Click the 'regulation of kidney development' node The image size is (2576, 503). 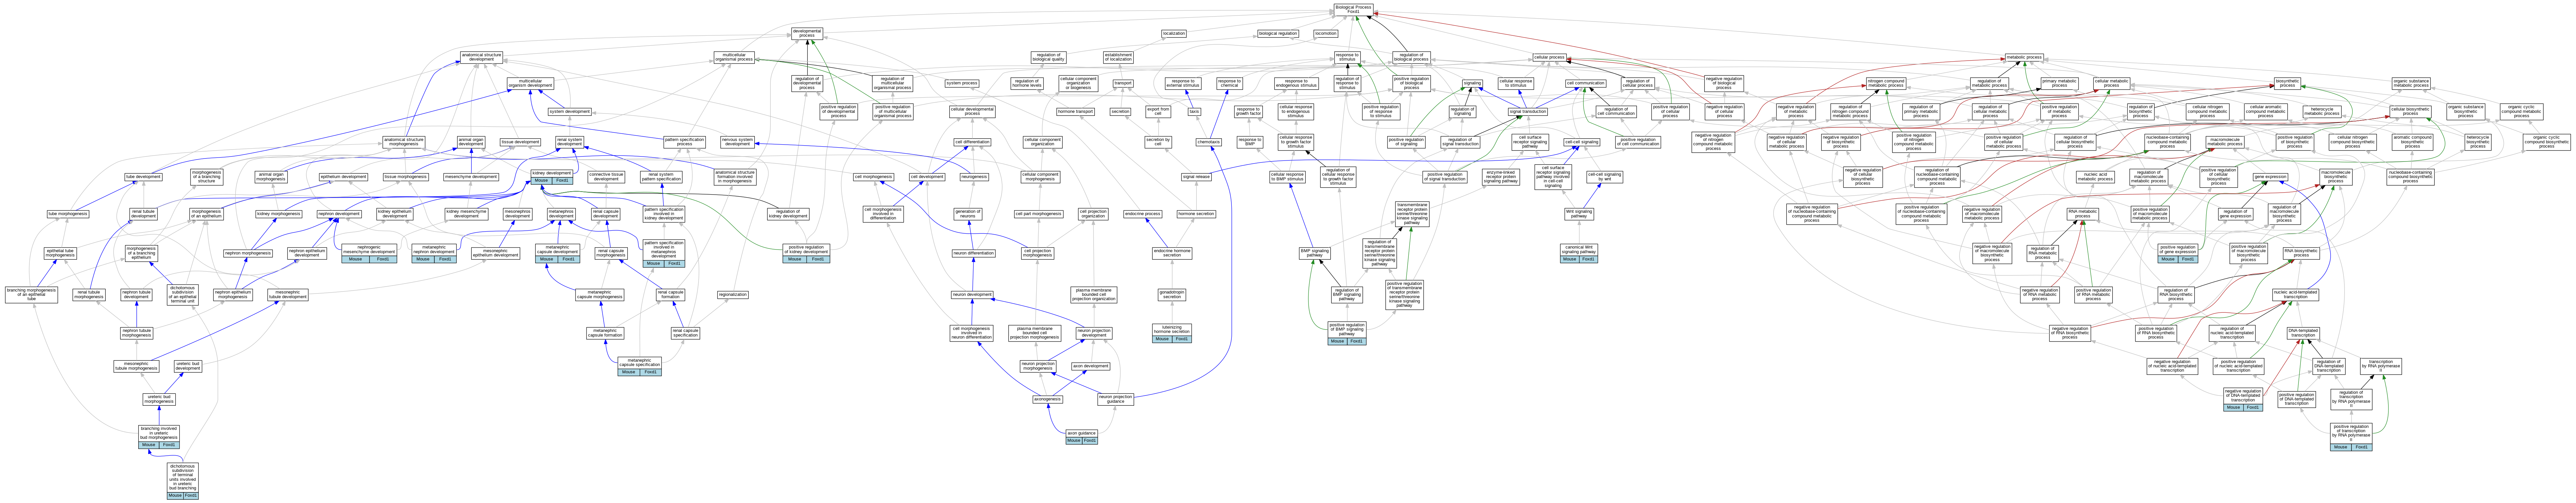[x=788, y=214]
